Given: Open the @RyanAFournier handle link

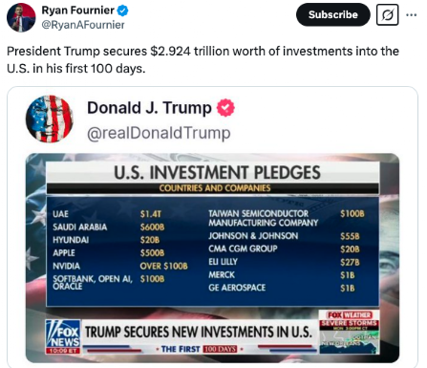Looking at the screenshot, I should (x=83, y=25).
